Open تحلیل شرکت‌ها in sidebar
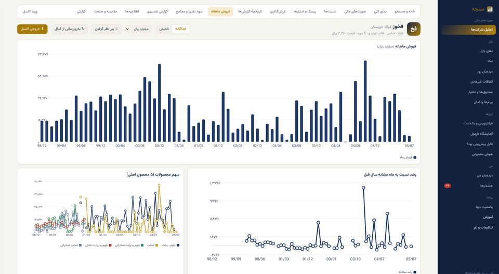 pos(468,30)
